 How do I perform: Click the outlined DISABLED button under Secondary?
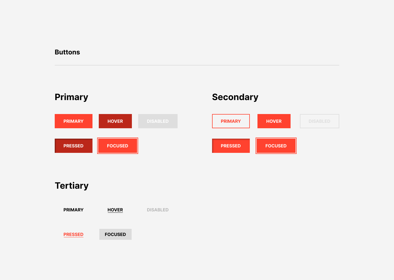319,121
